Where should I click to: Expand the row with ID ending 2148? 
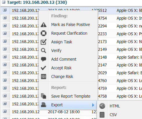(5, 57)
